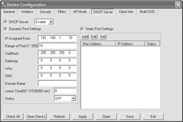
Task: Sort by Mac Address column header
Action: pyautogui.click(x=98, y=44)
